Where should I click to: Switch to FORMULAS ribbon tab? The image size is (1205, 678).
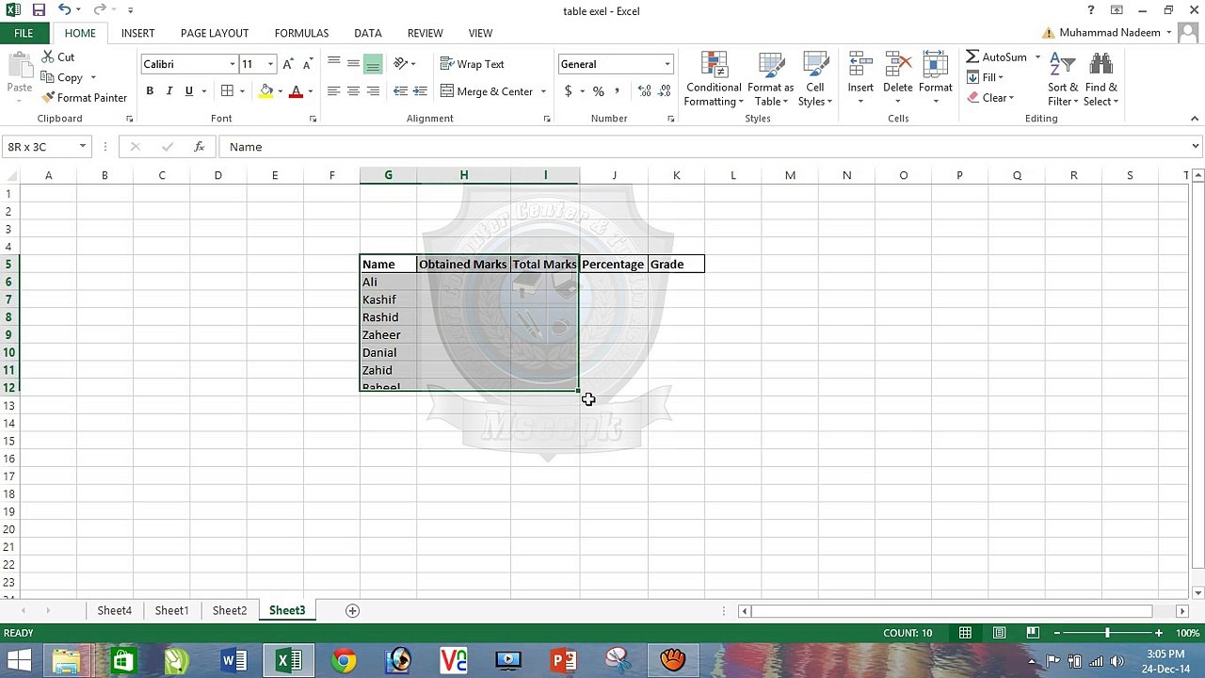(301, 33)
